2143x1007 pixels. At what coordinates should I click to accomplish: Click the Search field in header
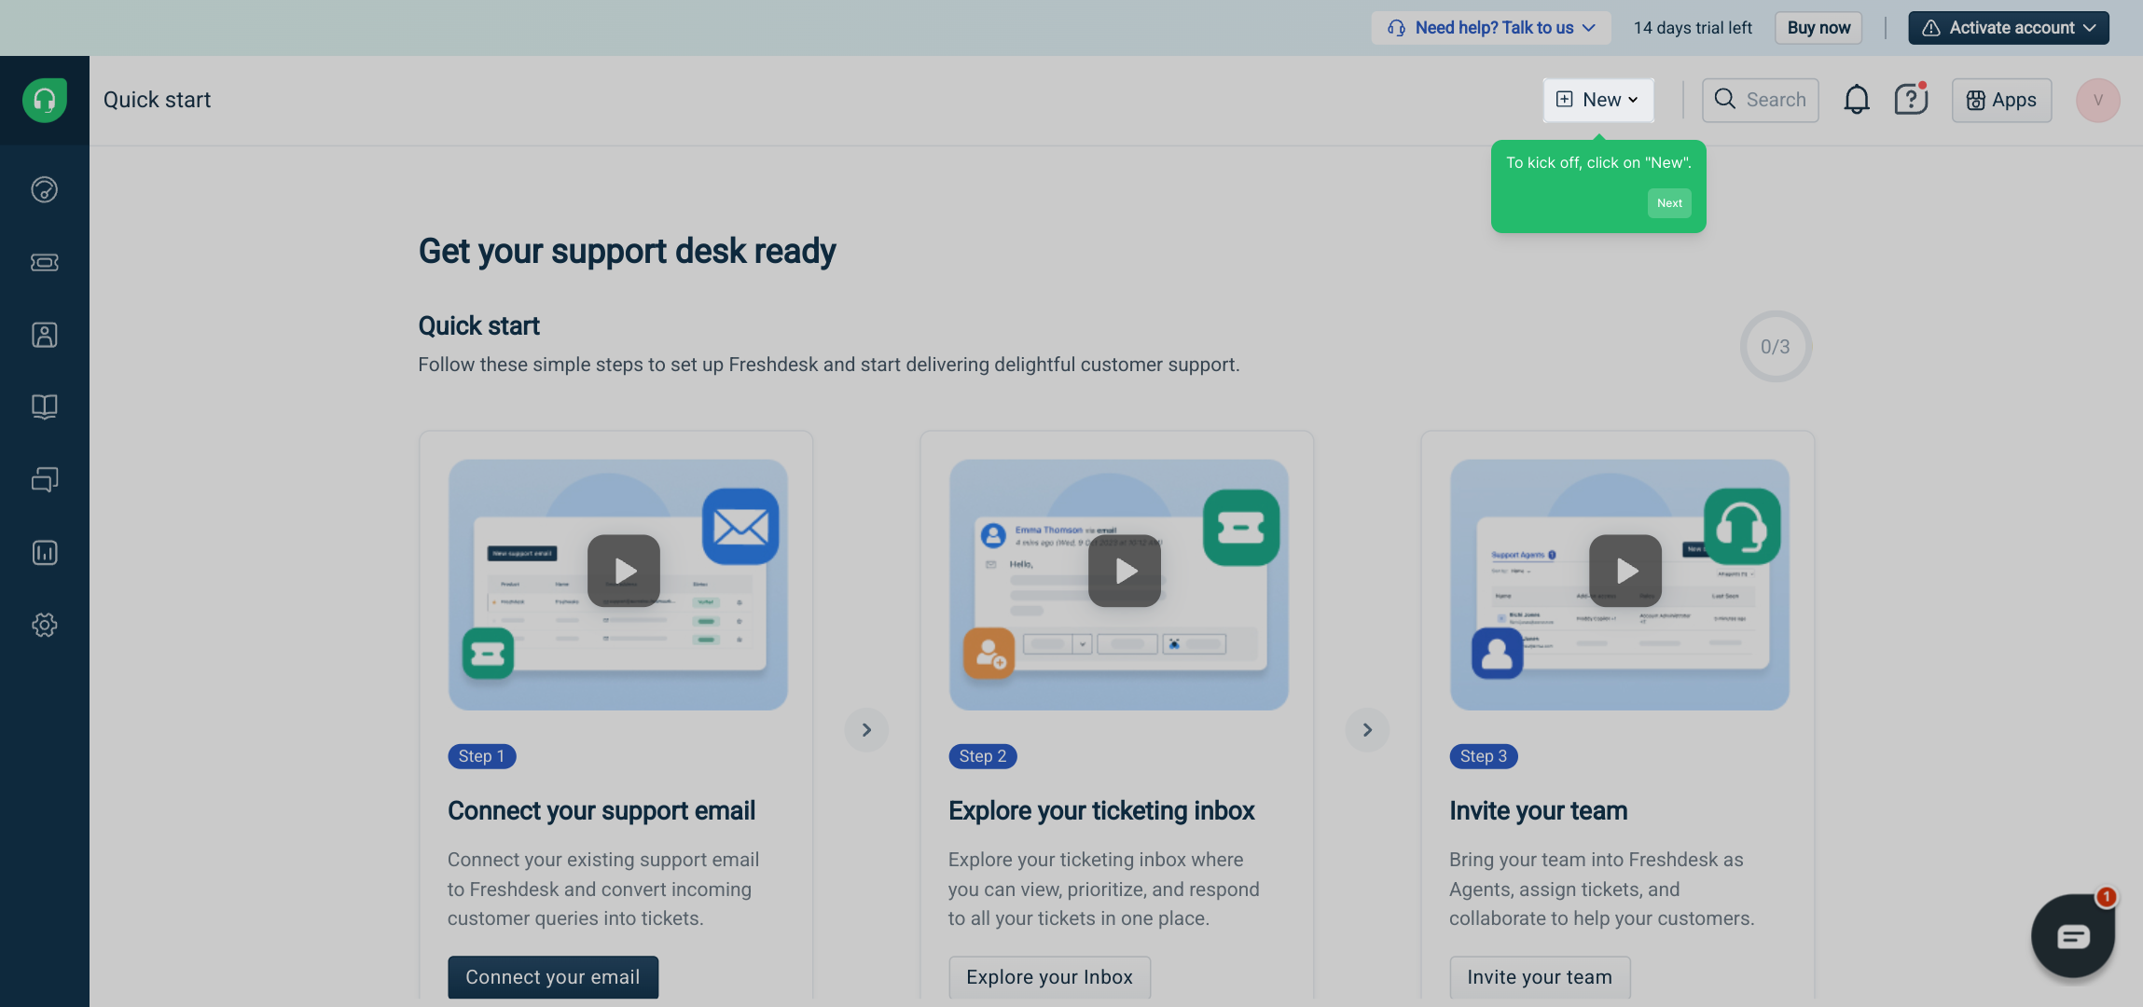click(x=1760, y=100)
